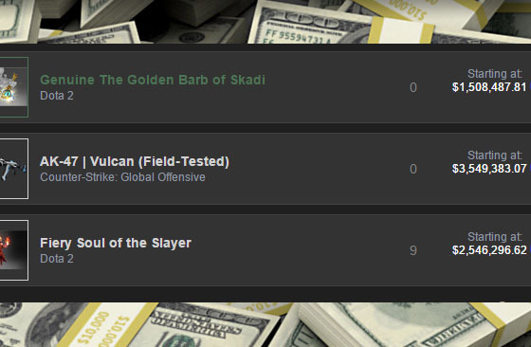Click AK-47 | Vulcan (Field-Tested) title
Image resolution: width=531 pixels, height=347 pixels.
(x=135, y=161)
